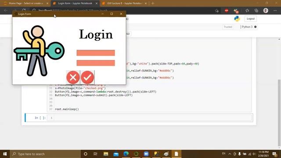
Task: Click the EN language indicator
Action: coord(223,154)
